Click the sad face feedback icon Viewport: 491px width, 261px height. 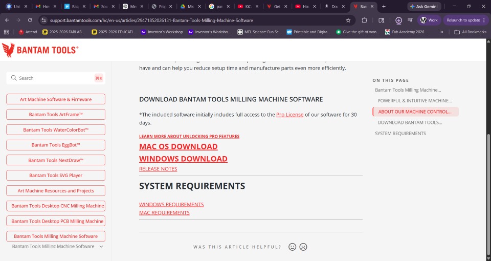click(x=303, y=247)
